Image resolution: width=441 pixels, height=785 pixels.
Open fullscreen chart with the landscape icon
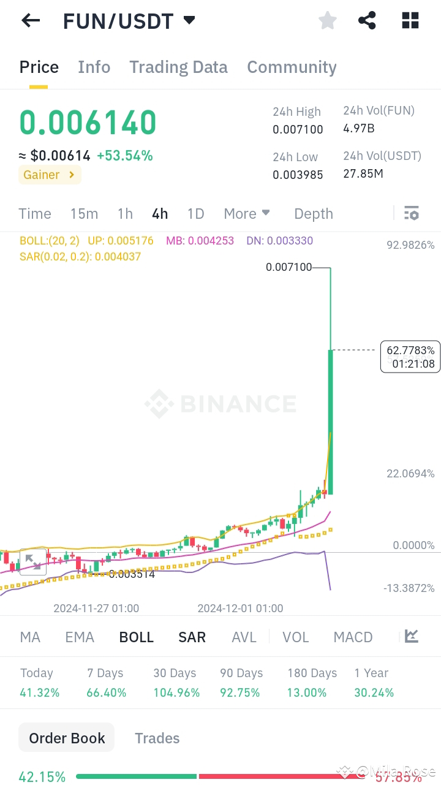pyautogui.click(x=411, y=637)
